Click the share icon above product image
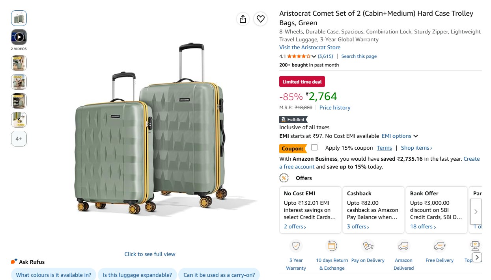491x280 pixels. [243, 19]
